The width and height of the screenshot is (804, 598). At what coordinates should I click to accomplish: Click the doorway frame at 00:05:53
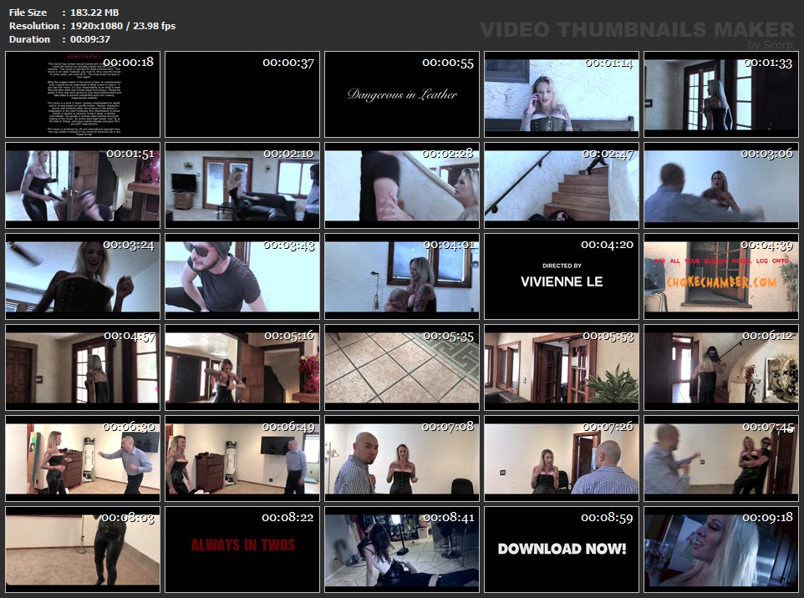tap(562, 367)
